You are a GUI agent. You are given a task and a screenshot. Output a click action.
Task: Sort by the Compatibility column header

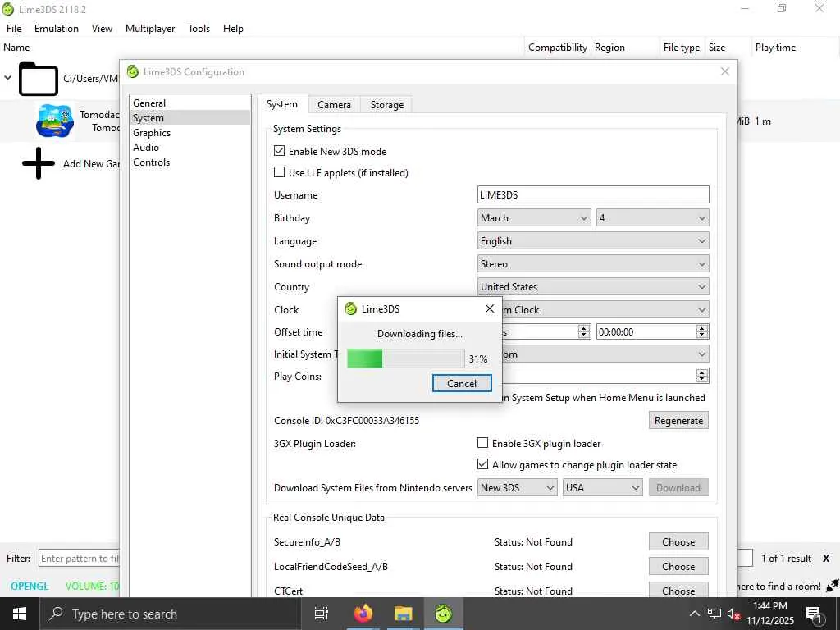click(557, 47)
